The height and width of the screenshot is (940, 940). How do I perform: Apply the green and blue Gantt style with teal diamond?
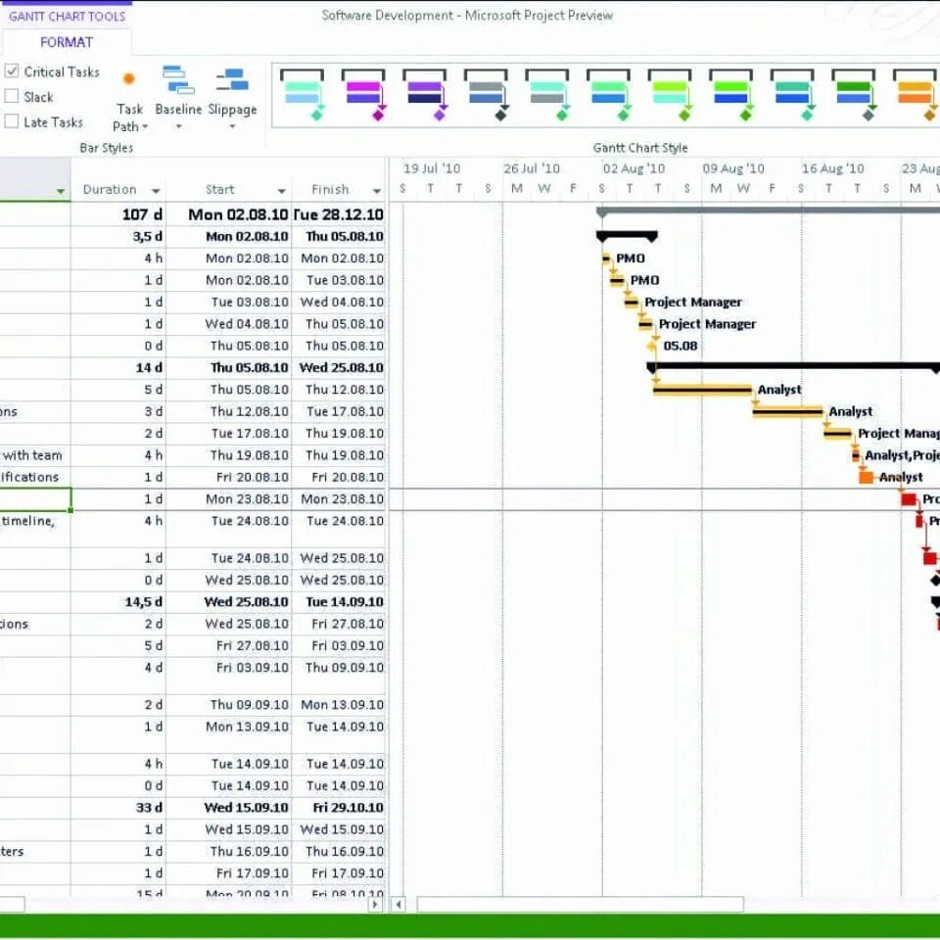coord(608,95)
